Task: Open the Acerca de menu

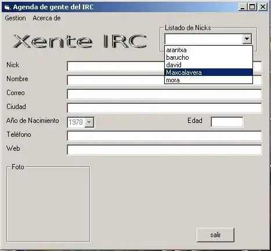Action: pyautogui.click(x=46, y=18)
